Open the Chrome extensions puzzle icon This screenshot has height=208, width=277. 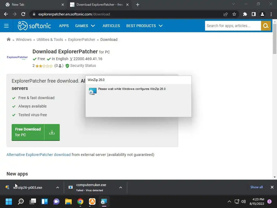245,14
